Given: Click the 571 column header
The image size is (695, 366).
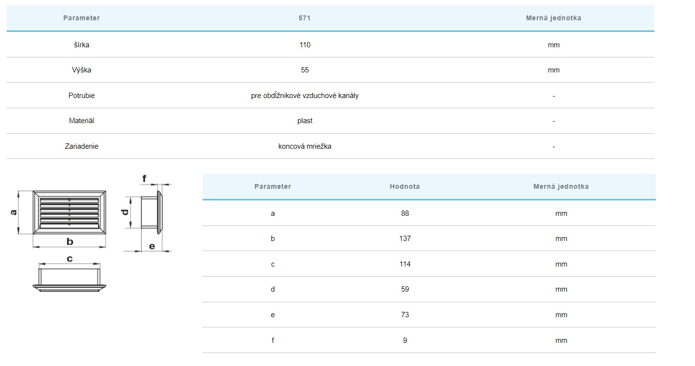Looking at the screenshot, I should point(305,18).
